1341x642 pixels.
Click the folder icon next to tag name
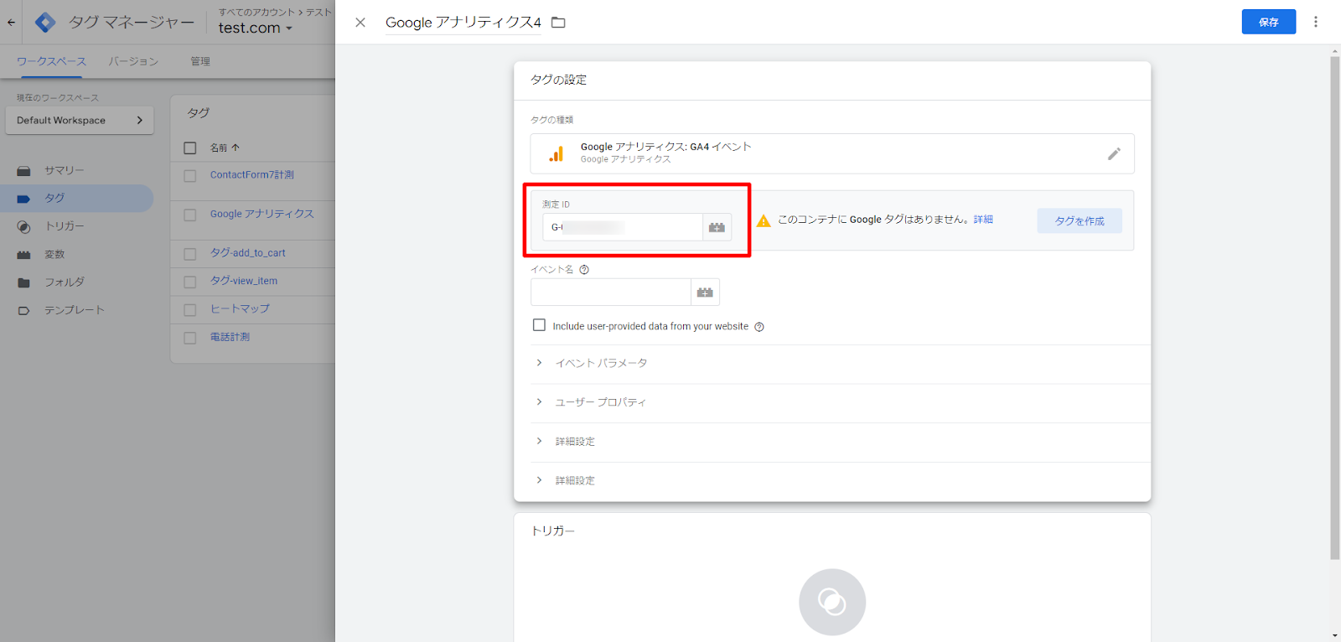click(x=558, y=23)
